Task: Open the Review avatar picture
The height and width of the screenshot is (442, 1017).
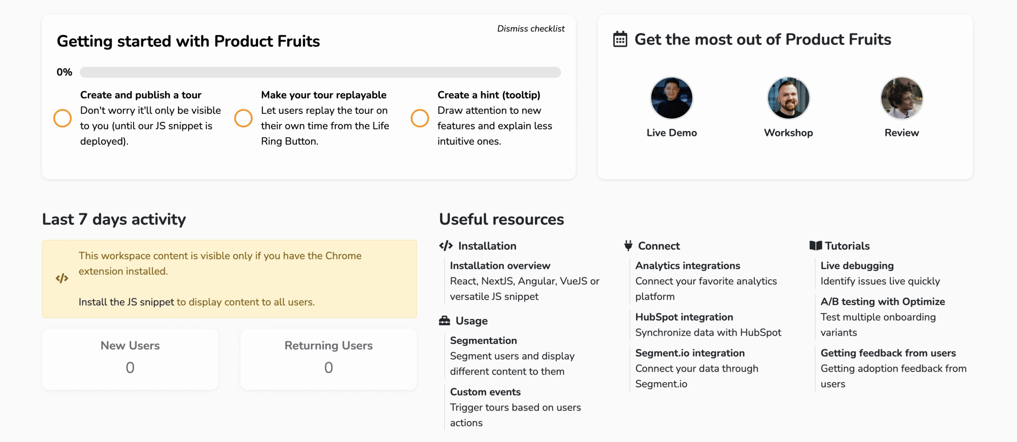Action: coord(901,98)
